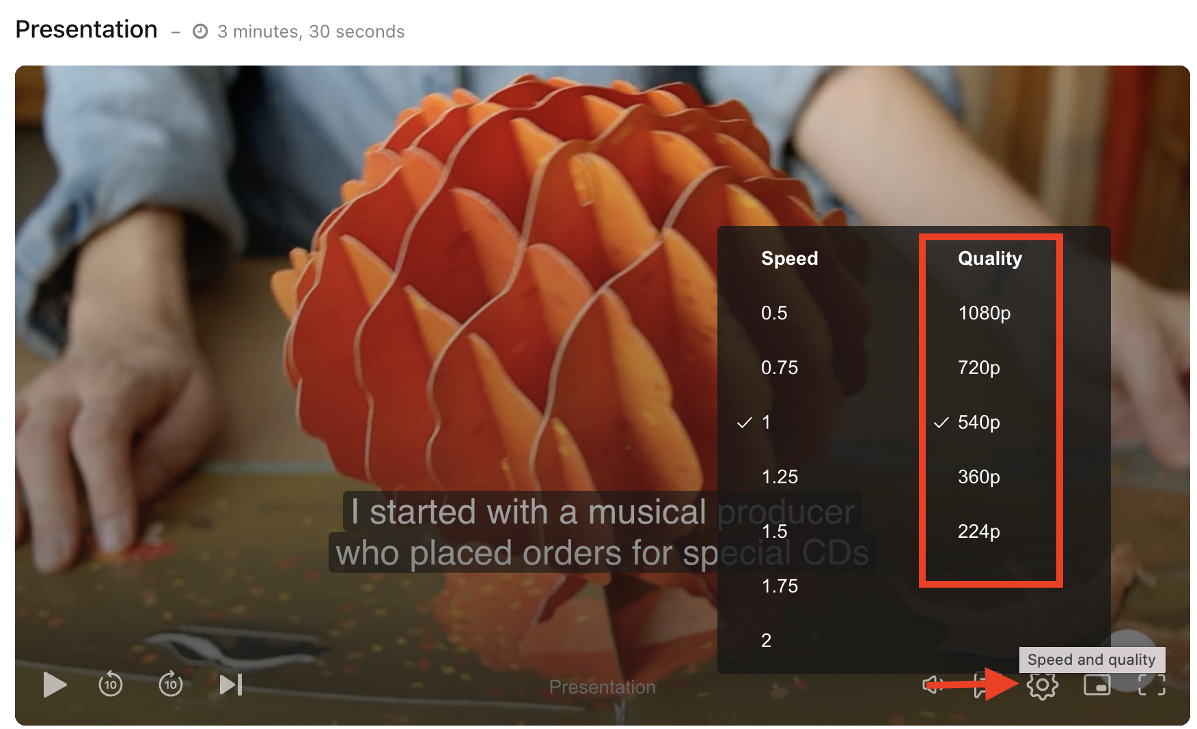Choose 720p quality option
Image resolution: width=1197 pixels, height=729 pixels.
[x=978, y=367]
